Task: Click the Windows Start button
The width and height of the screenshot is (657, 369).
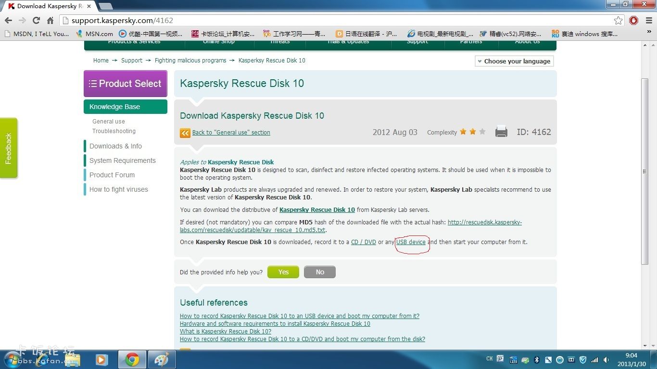Action: [13, 359]
